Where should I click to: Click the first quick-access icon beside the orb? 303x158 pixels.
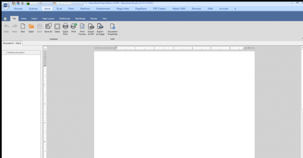(x=14, y=3)
